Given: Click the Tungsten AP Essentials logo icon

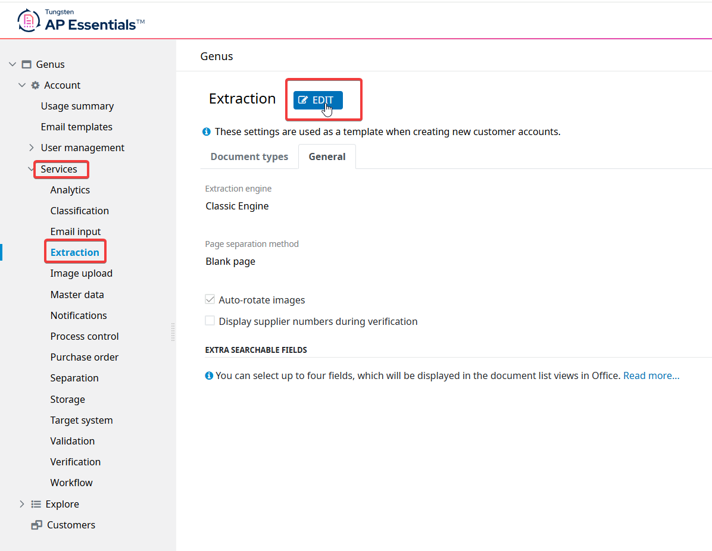Looking at the screenshot, I should coord(28,21).
